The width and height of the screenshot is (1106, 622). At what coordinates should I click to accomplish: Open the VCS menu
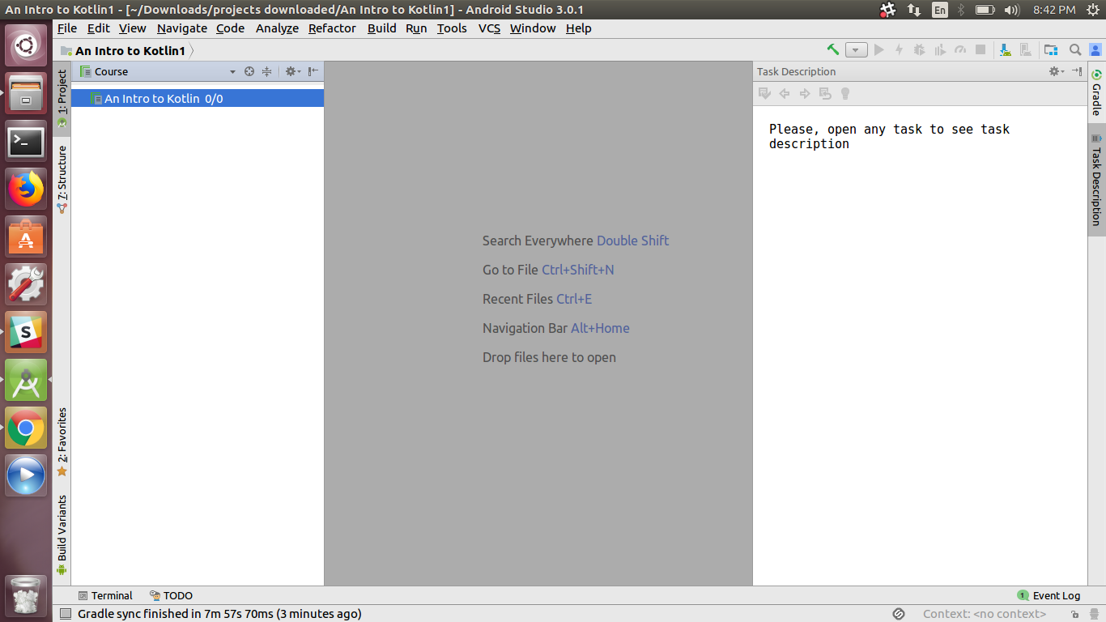coord(489,28)
